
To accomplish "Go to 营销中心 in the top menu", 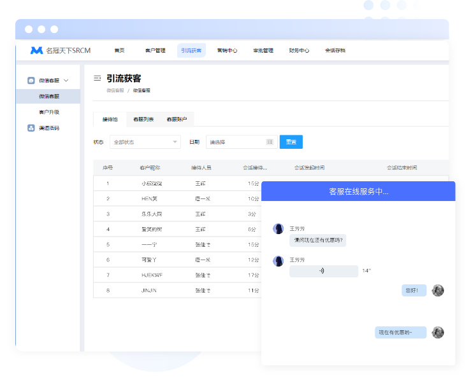I will tap(227, 50).
